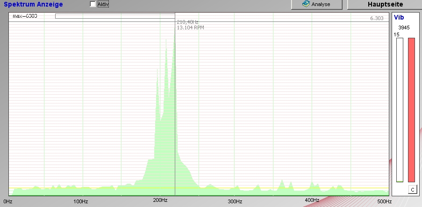
Task: Click the 300Hz axis label
Action: click(x=235, y=201)
